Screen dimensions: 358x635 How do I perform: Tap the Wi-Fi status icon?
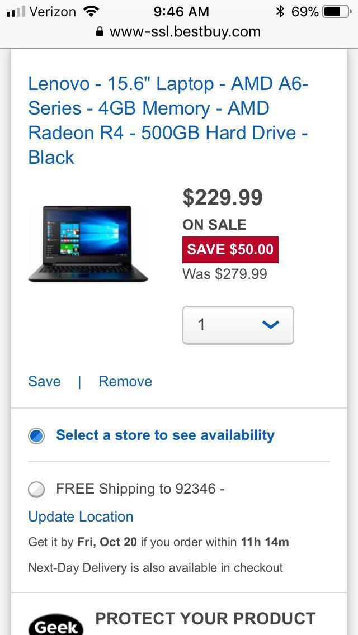coord(91,11)
